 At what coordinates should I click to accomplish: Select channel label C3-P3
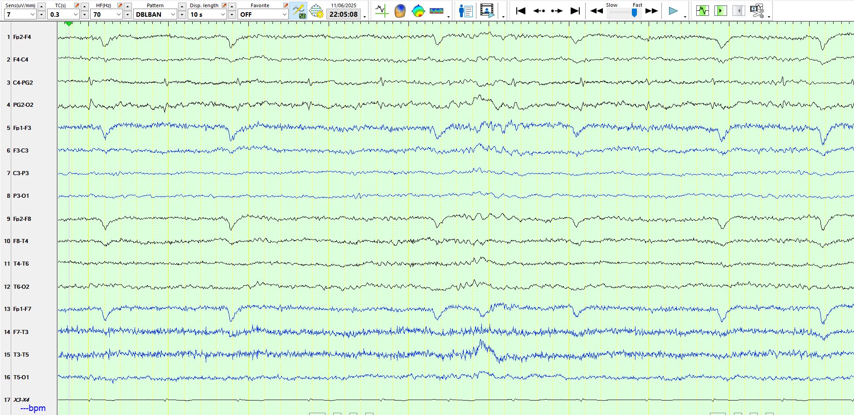(x=21, y=173)
